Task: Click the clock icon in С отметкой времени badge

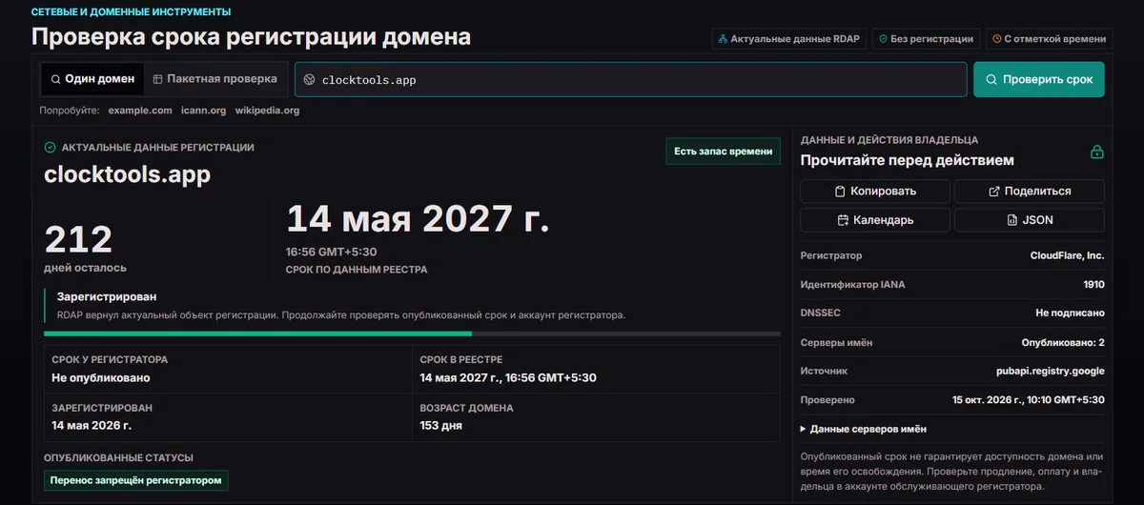Action: tap(997, 39)
